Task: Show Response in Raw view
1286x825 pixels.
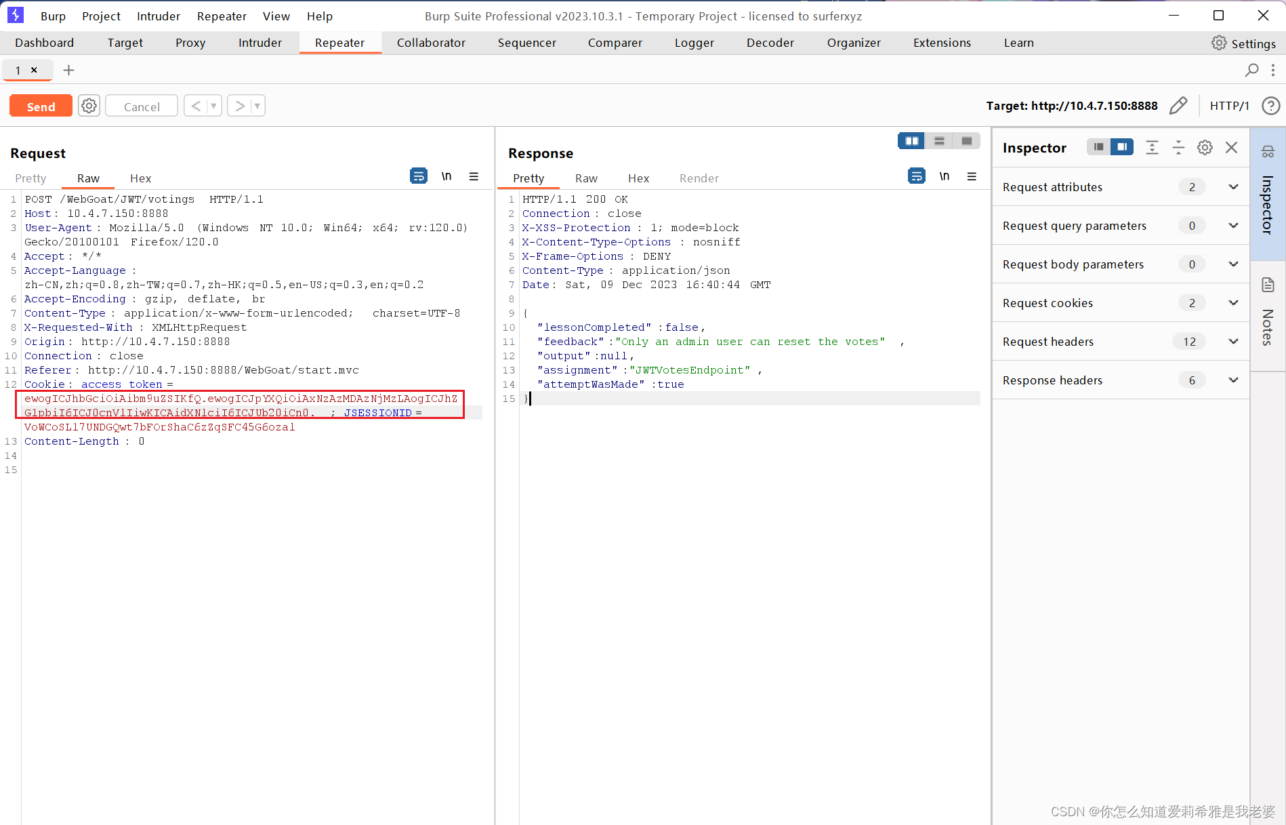Action: click(x=586, y=178)
